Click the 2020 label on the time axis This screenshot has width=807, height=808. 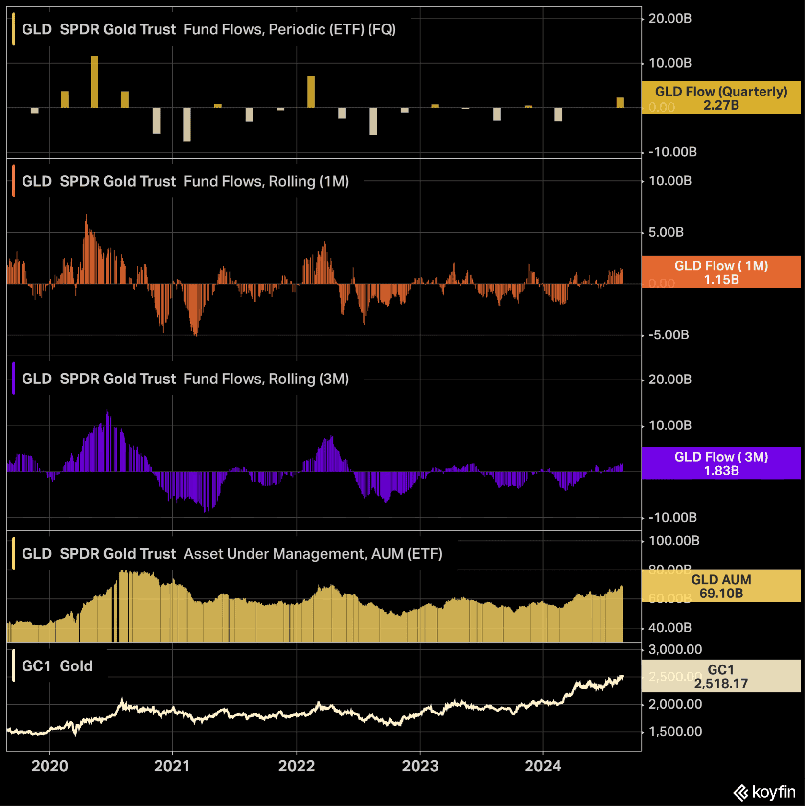50,766
